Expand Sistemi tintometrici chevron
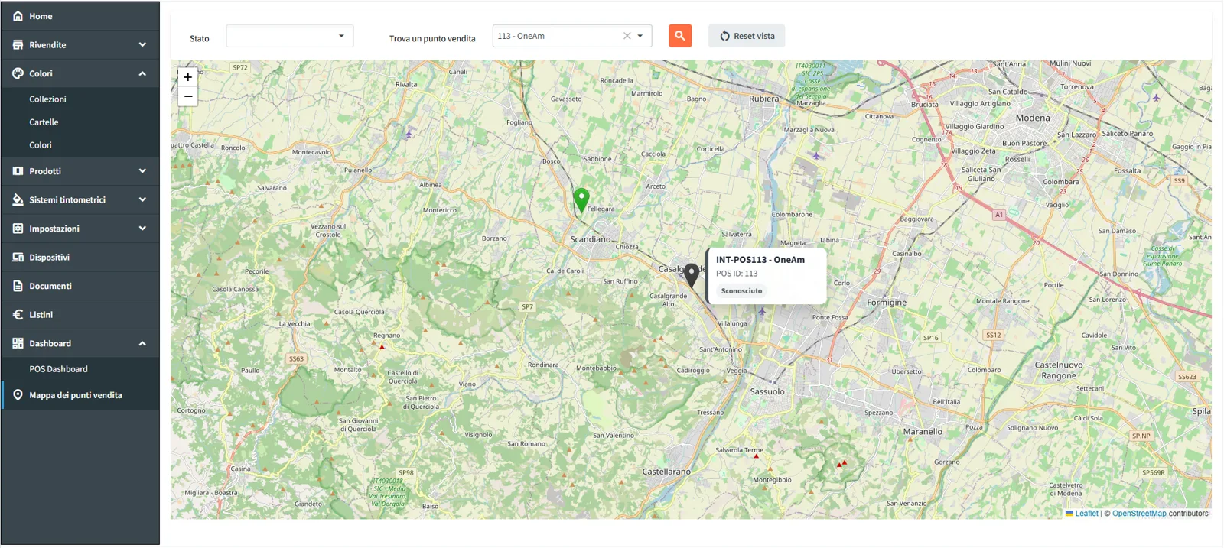This screenshot has height=548, width=1224. tap(142, 199)
